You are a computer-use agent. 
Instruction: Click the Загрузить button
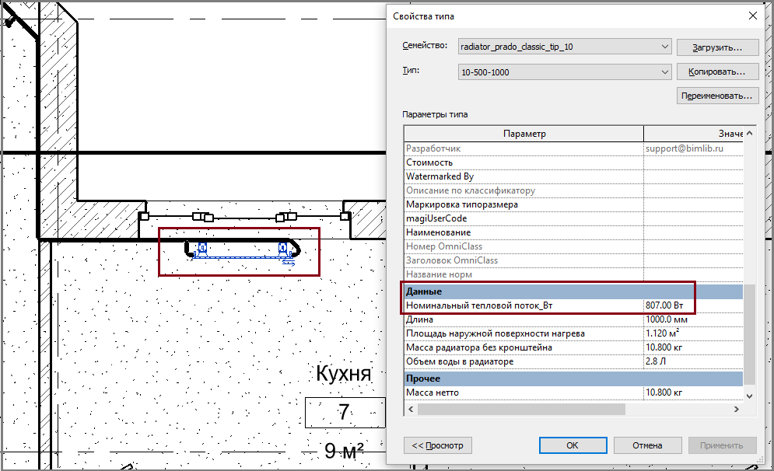click(717, 47)
